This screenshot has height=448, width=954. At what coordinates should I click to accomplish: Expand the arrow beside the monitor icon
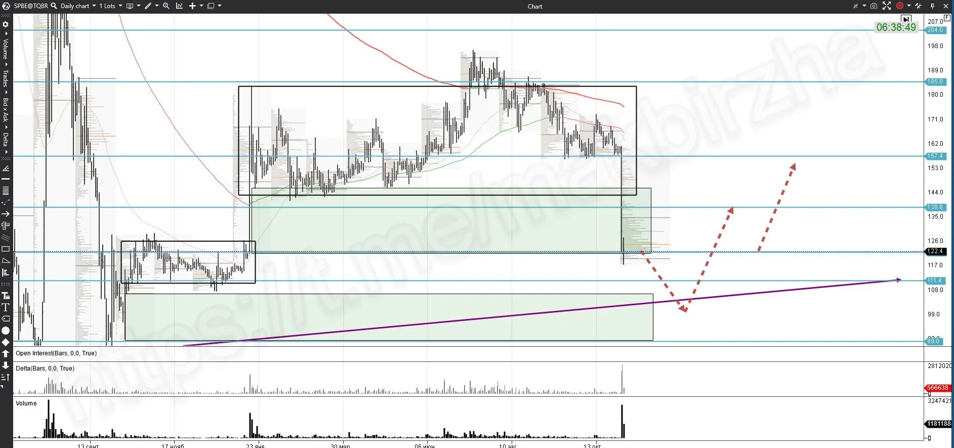(138, 6)
